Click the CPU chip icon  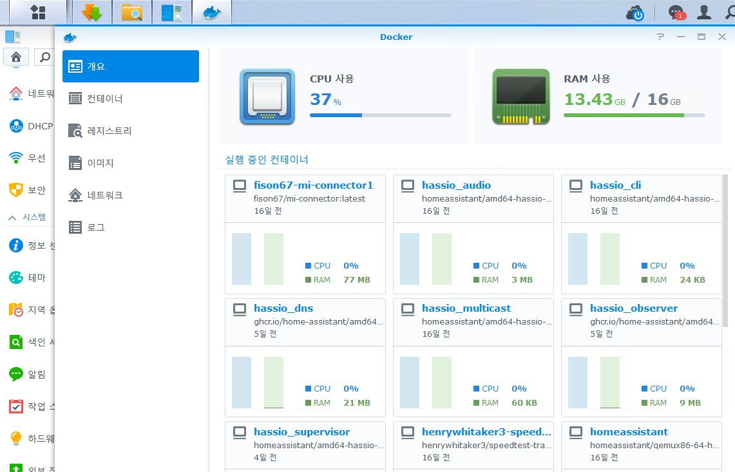point(267,97)
